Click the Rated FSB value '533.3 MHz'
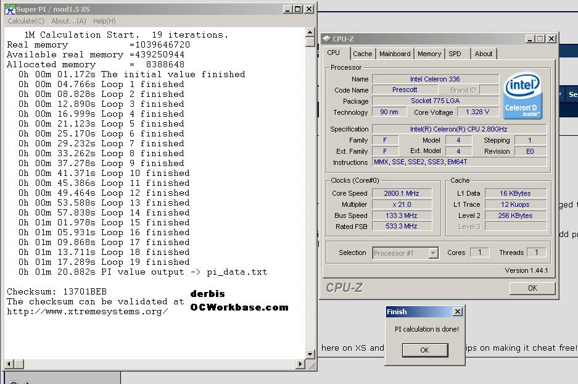The image size is (578, 384). 402,226
